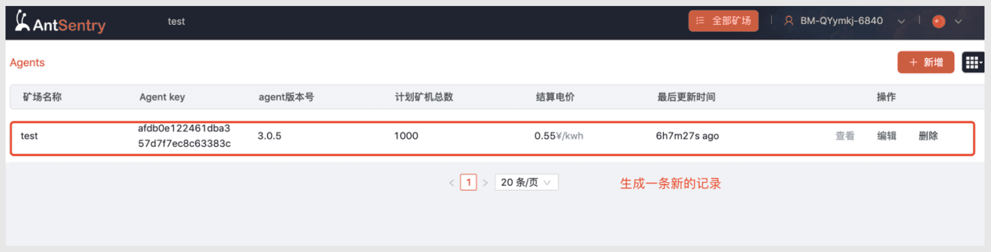Click the AntSentry logo
This screenshot has height=252, width=991.
tap(60, 22)
